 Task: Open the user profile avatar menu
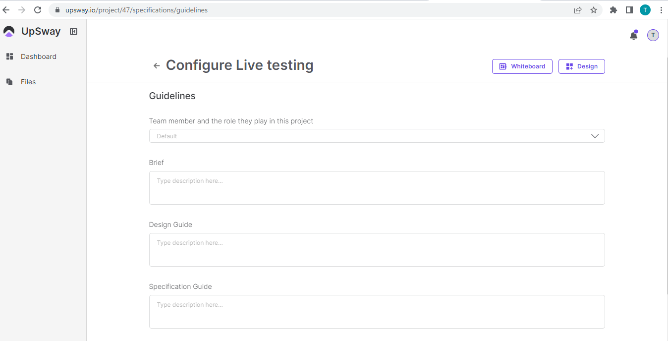coord(653,35)
